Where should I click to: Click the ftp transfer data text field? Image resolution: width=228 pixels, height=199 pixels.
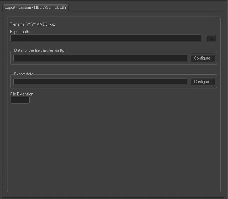coord(100,58)
